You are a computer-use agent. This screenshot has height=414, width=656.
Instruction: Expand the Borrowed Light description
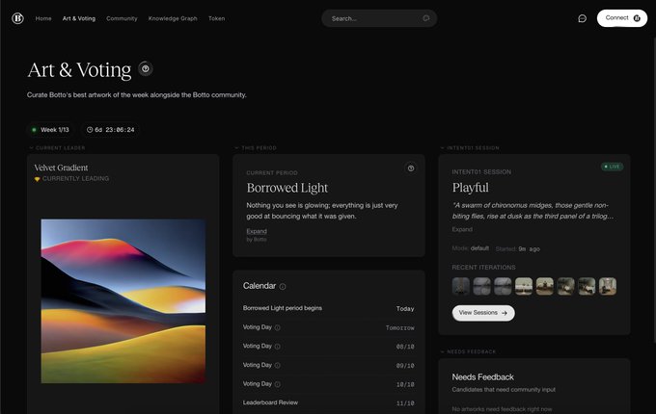point(257,231)
